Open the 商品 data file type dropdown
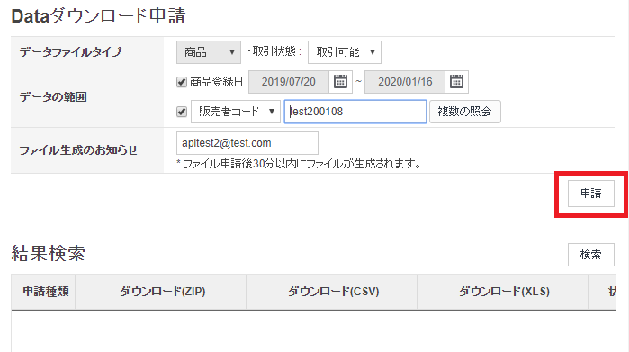Image resolution: width=629 pixels, height=352 pixels. [x=209, y=52]
